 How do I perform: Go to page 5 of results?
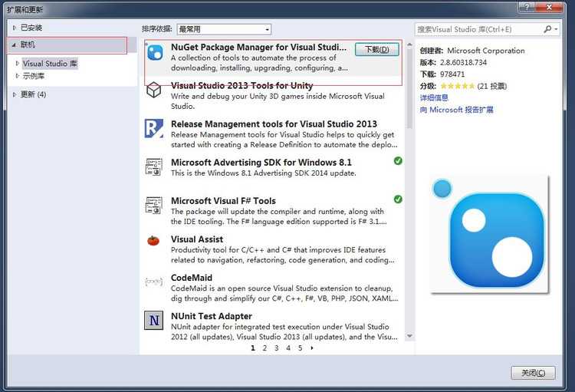pyautogui.click(x=300, y=348)
